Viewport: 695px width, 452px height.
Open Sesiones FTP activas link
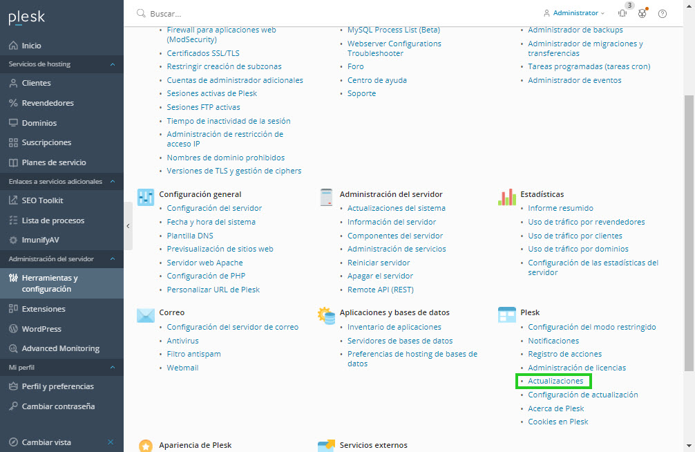(x=203, y=107)
